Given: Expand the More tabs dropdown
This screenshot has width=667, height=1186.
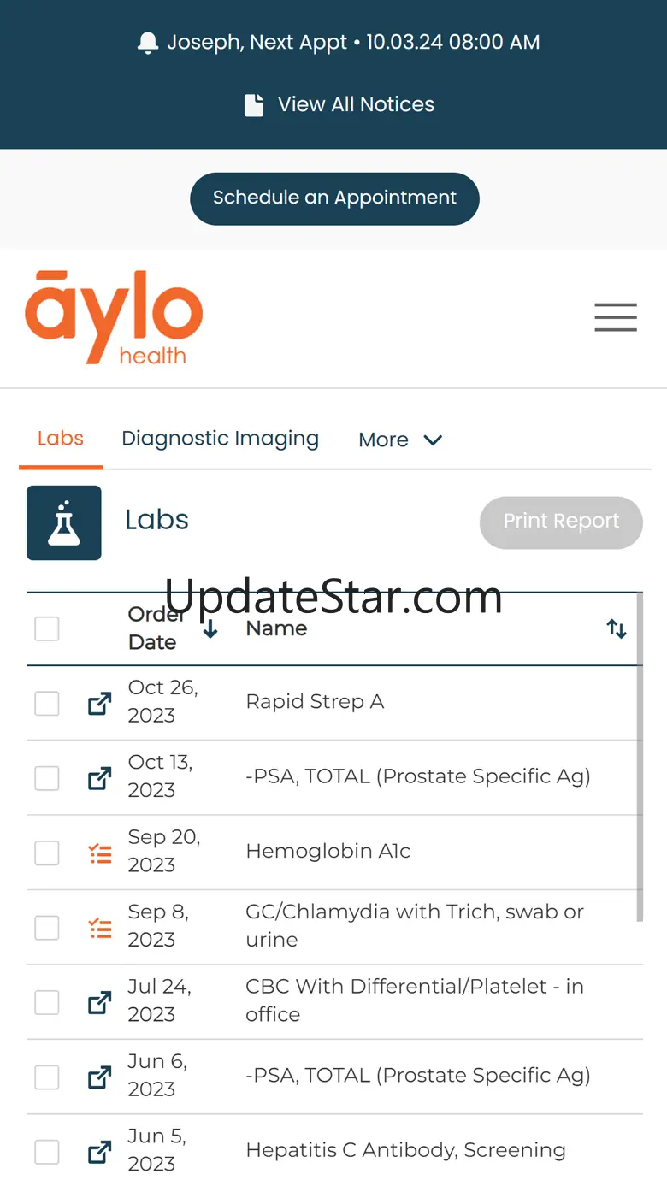Looking at the screenshot, I should [400, 440].
